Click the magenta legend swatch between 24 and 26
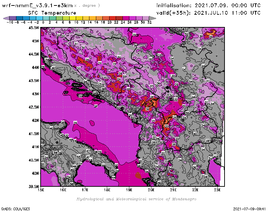 click(126, 18)
